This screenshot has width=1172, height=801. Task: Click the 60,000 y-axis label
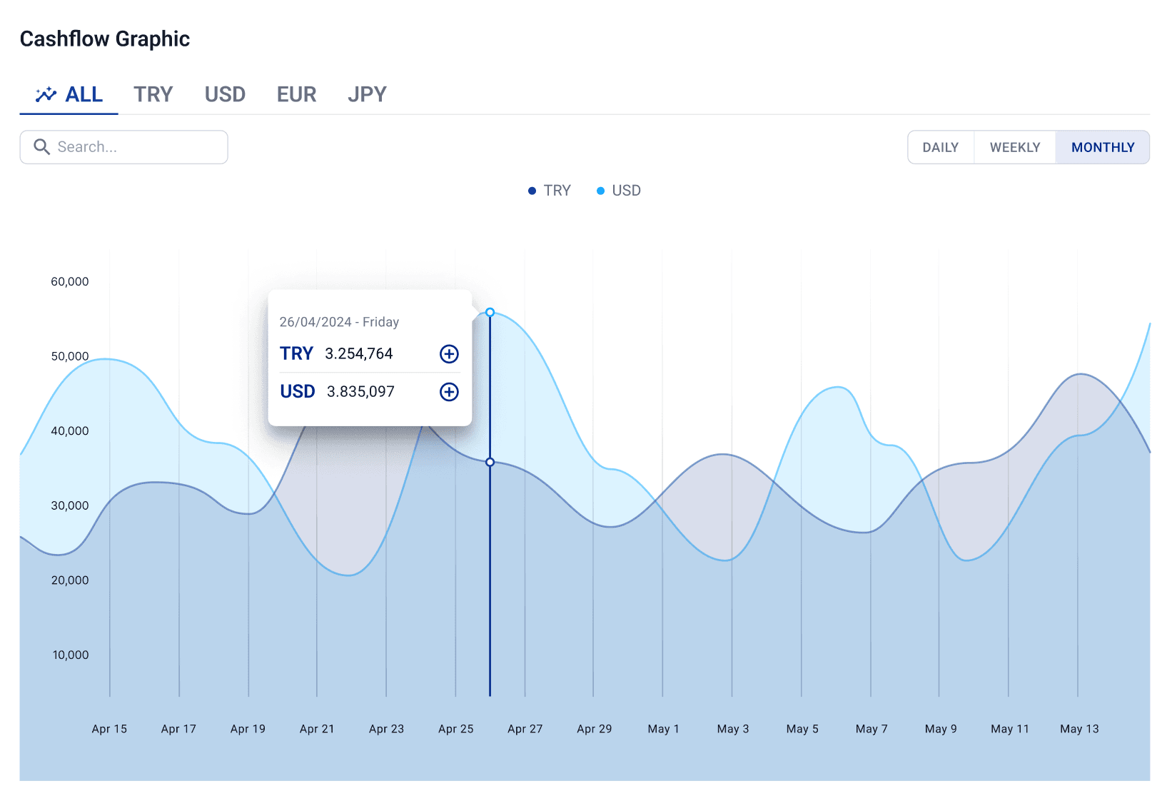click(70, 282)
